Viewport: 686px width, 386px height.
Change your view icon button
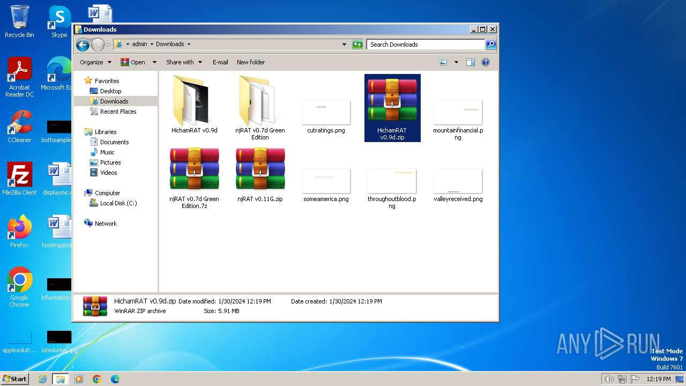click(443, 62)
